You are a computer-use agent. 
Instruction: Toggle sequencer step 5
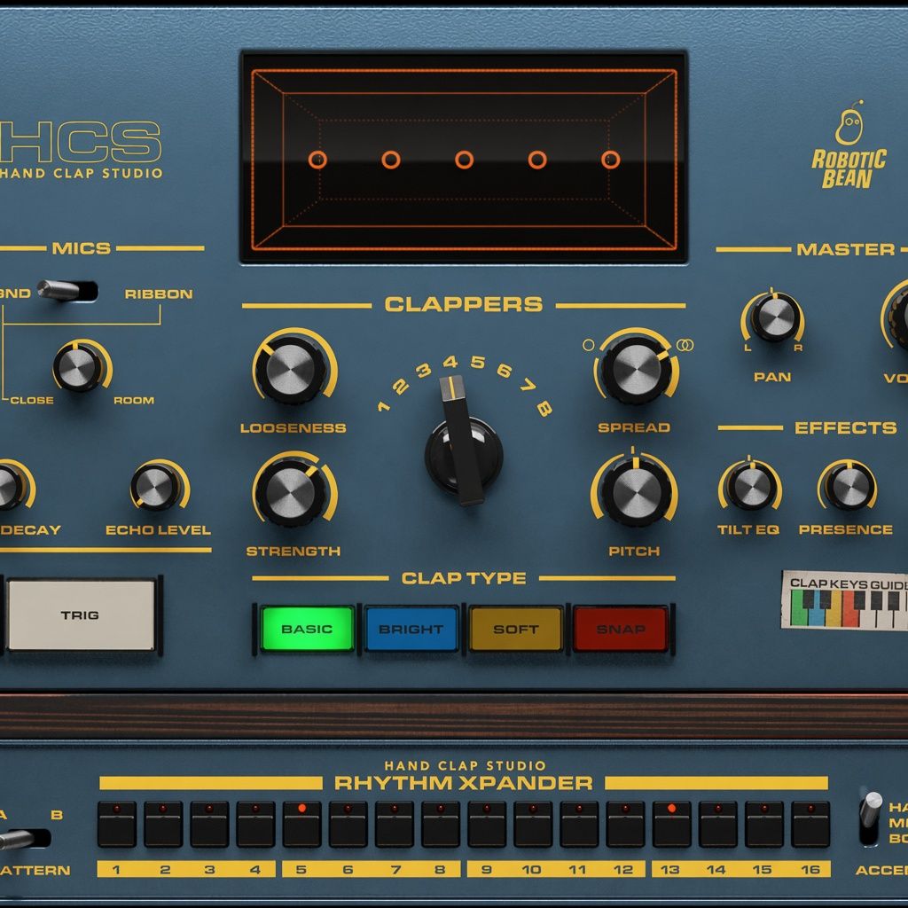coord(301,825)
